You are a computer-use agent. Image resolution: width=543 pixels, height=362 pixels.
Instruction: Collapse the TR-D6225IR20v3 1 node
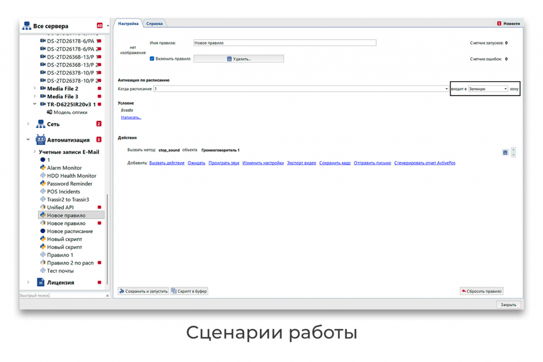[34, 104]
